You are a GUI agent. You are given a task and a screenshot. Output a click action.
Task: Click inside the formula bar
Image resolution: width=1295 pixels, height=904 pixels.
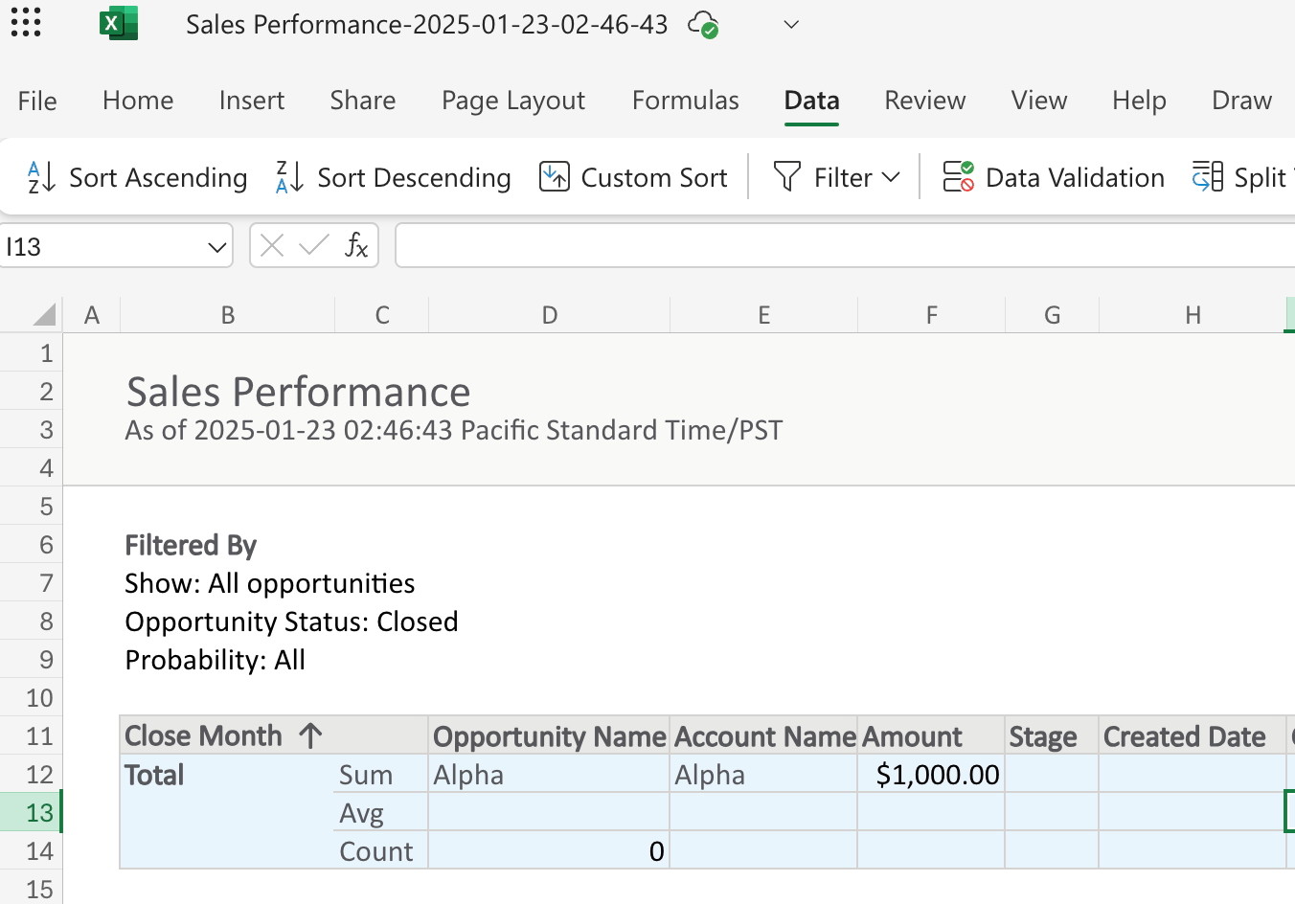tap(843, 246)
